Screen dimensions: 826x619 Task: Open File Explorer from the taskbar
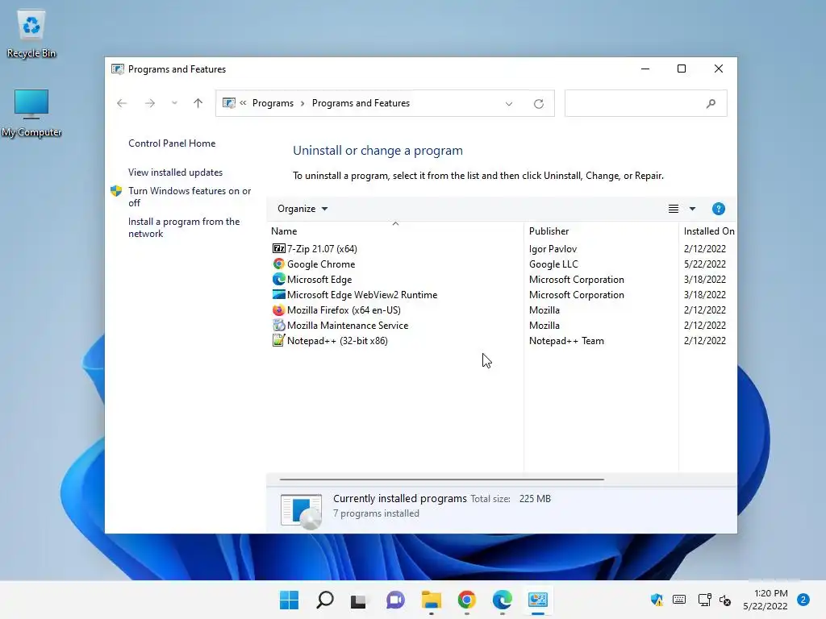(x=432, y=600)
